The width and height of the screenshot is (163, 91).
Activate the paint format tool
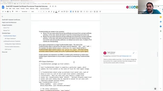point(12,12)
